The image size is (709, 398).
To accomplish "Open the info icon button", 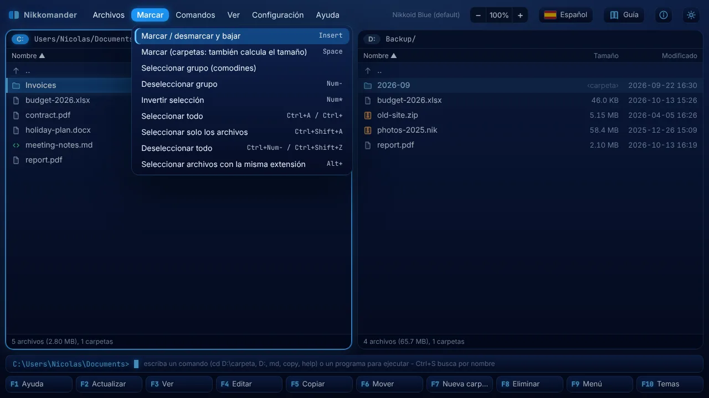I will pyautogui.click(x=664, y=15).
